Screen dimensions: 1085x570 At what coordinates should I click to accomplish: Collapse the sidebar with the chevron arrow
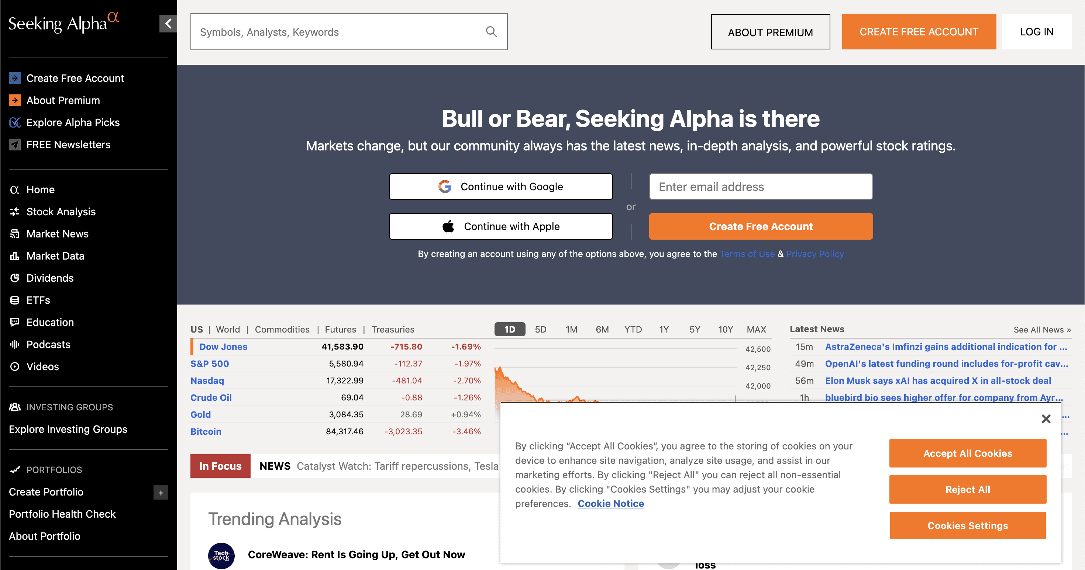click(168, 24)
